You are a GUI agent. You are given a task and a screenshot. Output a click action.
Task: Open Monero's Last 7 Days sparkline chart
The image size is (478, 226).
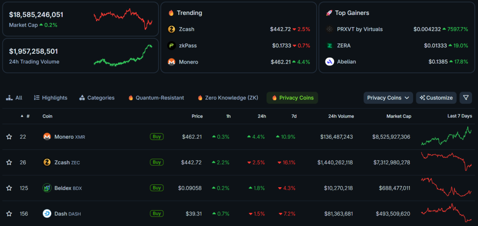tap(446, 136)
